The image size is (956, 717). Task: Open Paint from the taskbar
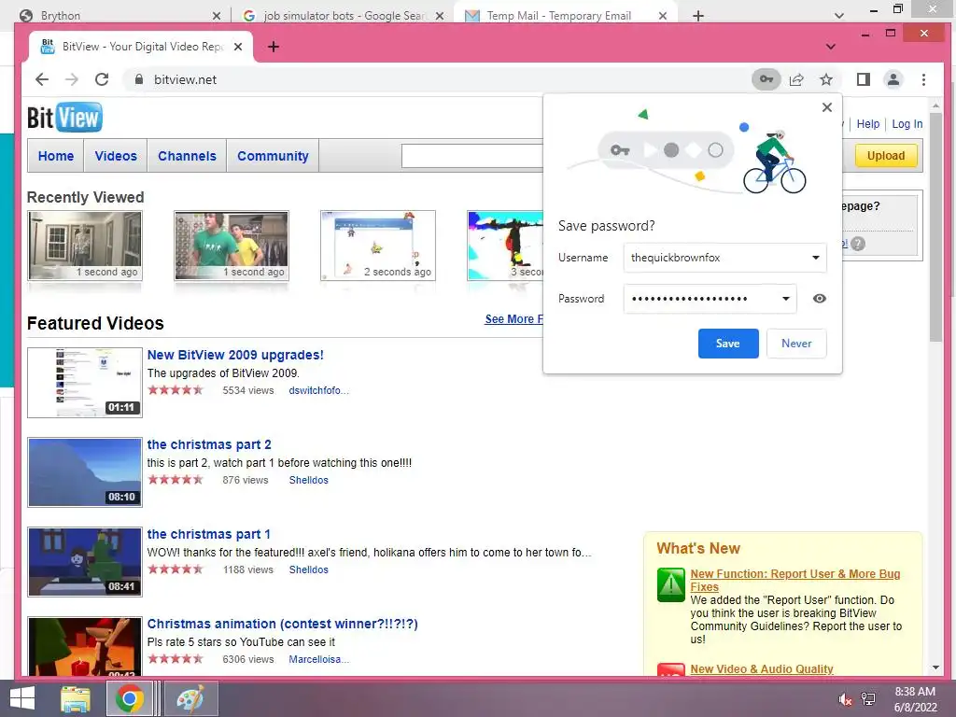point(190,698)
